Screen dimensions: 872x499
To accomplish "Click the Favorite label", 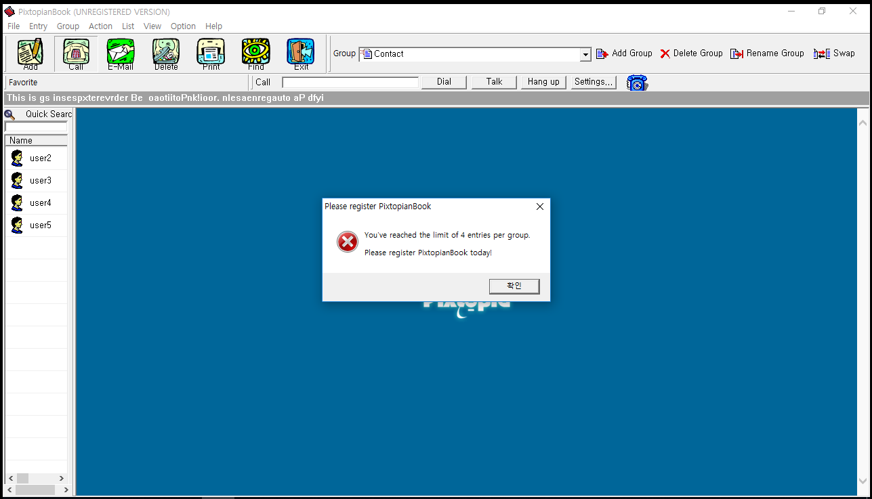I will pyautogui.click(x=23, y=83).
